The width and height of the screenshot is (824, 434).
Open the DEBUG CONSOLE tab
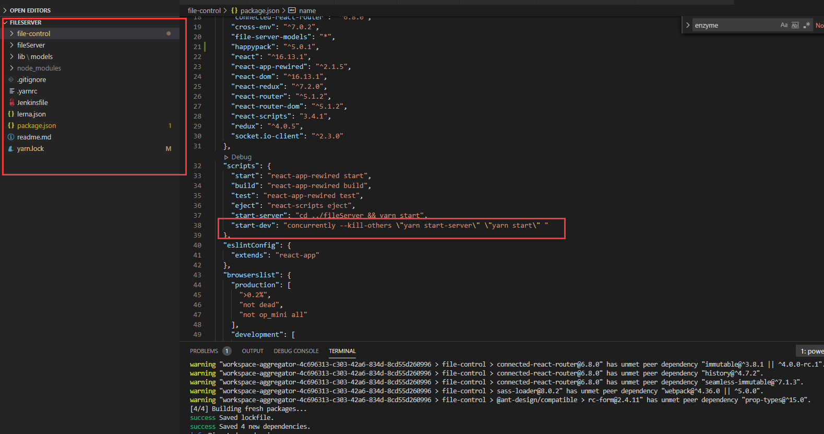(x=296, y=351)
